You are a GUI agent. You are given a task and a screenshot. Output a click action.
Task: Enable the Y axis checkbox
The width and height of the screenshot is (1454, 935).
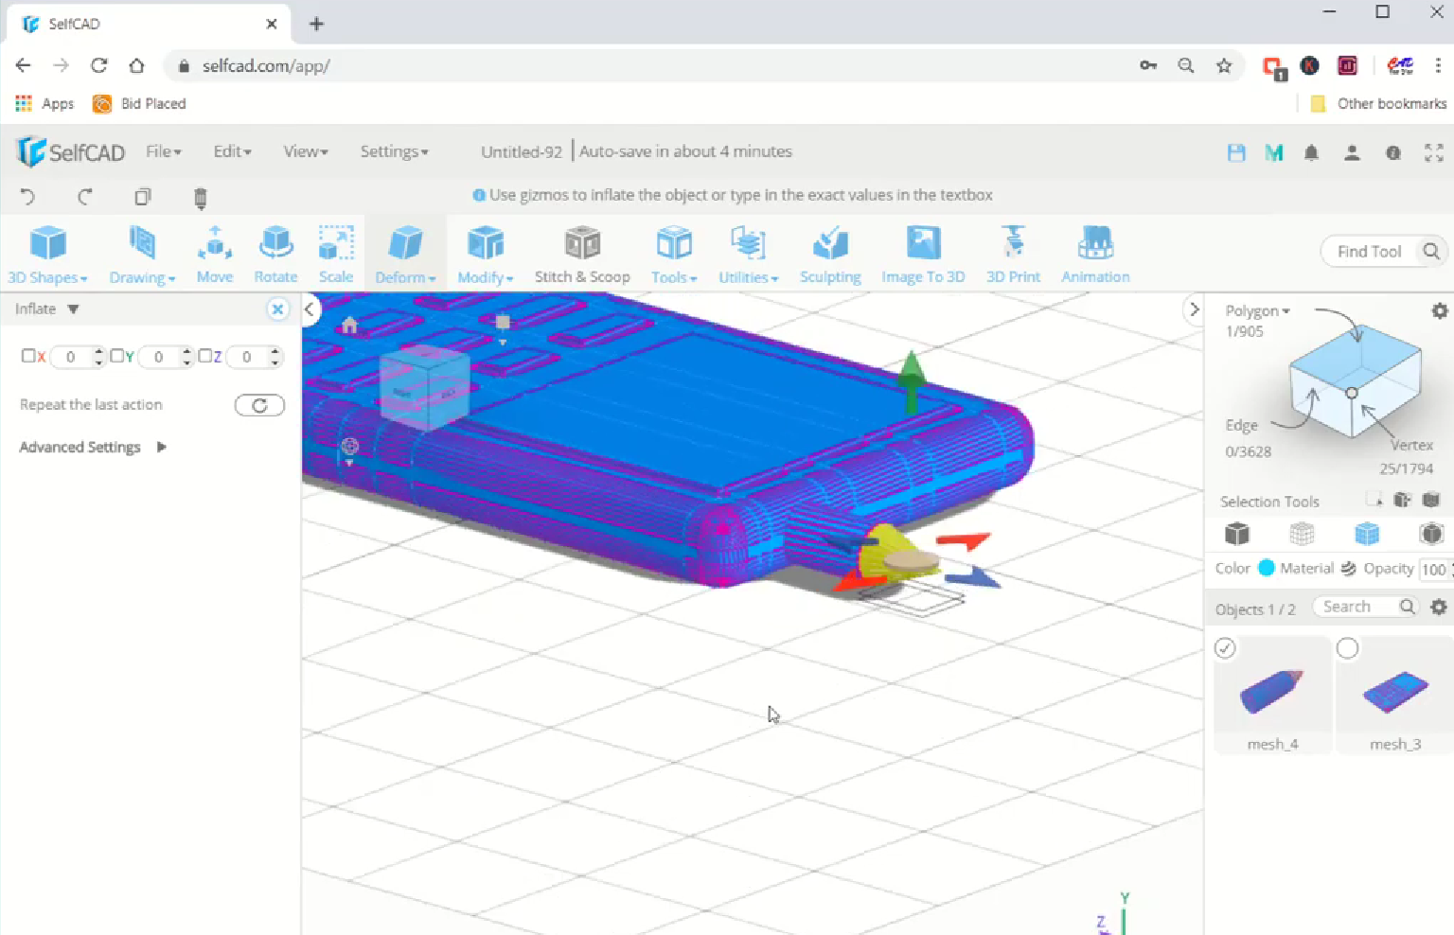click(x=116, y=356)
